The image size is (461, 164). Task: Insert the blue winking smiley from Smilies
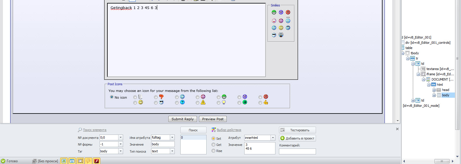click(274, 28)
